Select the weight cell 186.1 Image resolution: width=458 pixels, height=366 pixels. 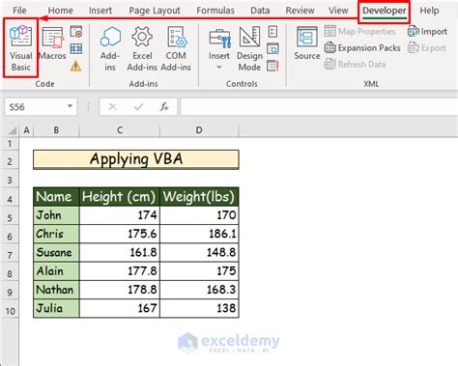pos(199,234)
